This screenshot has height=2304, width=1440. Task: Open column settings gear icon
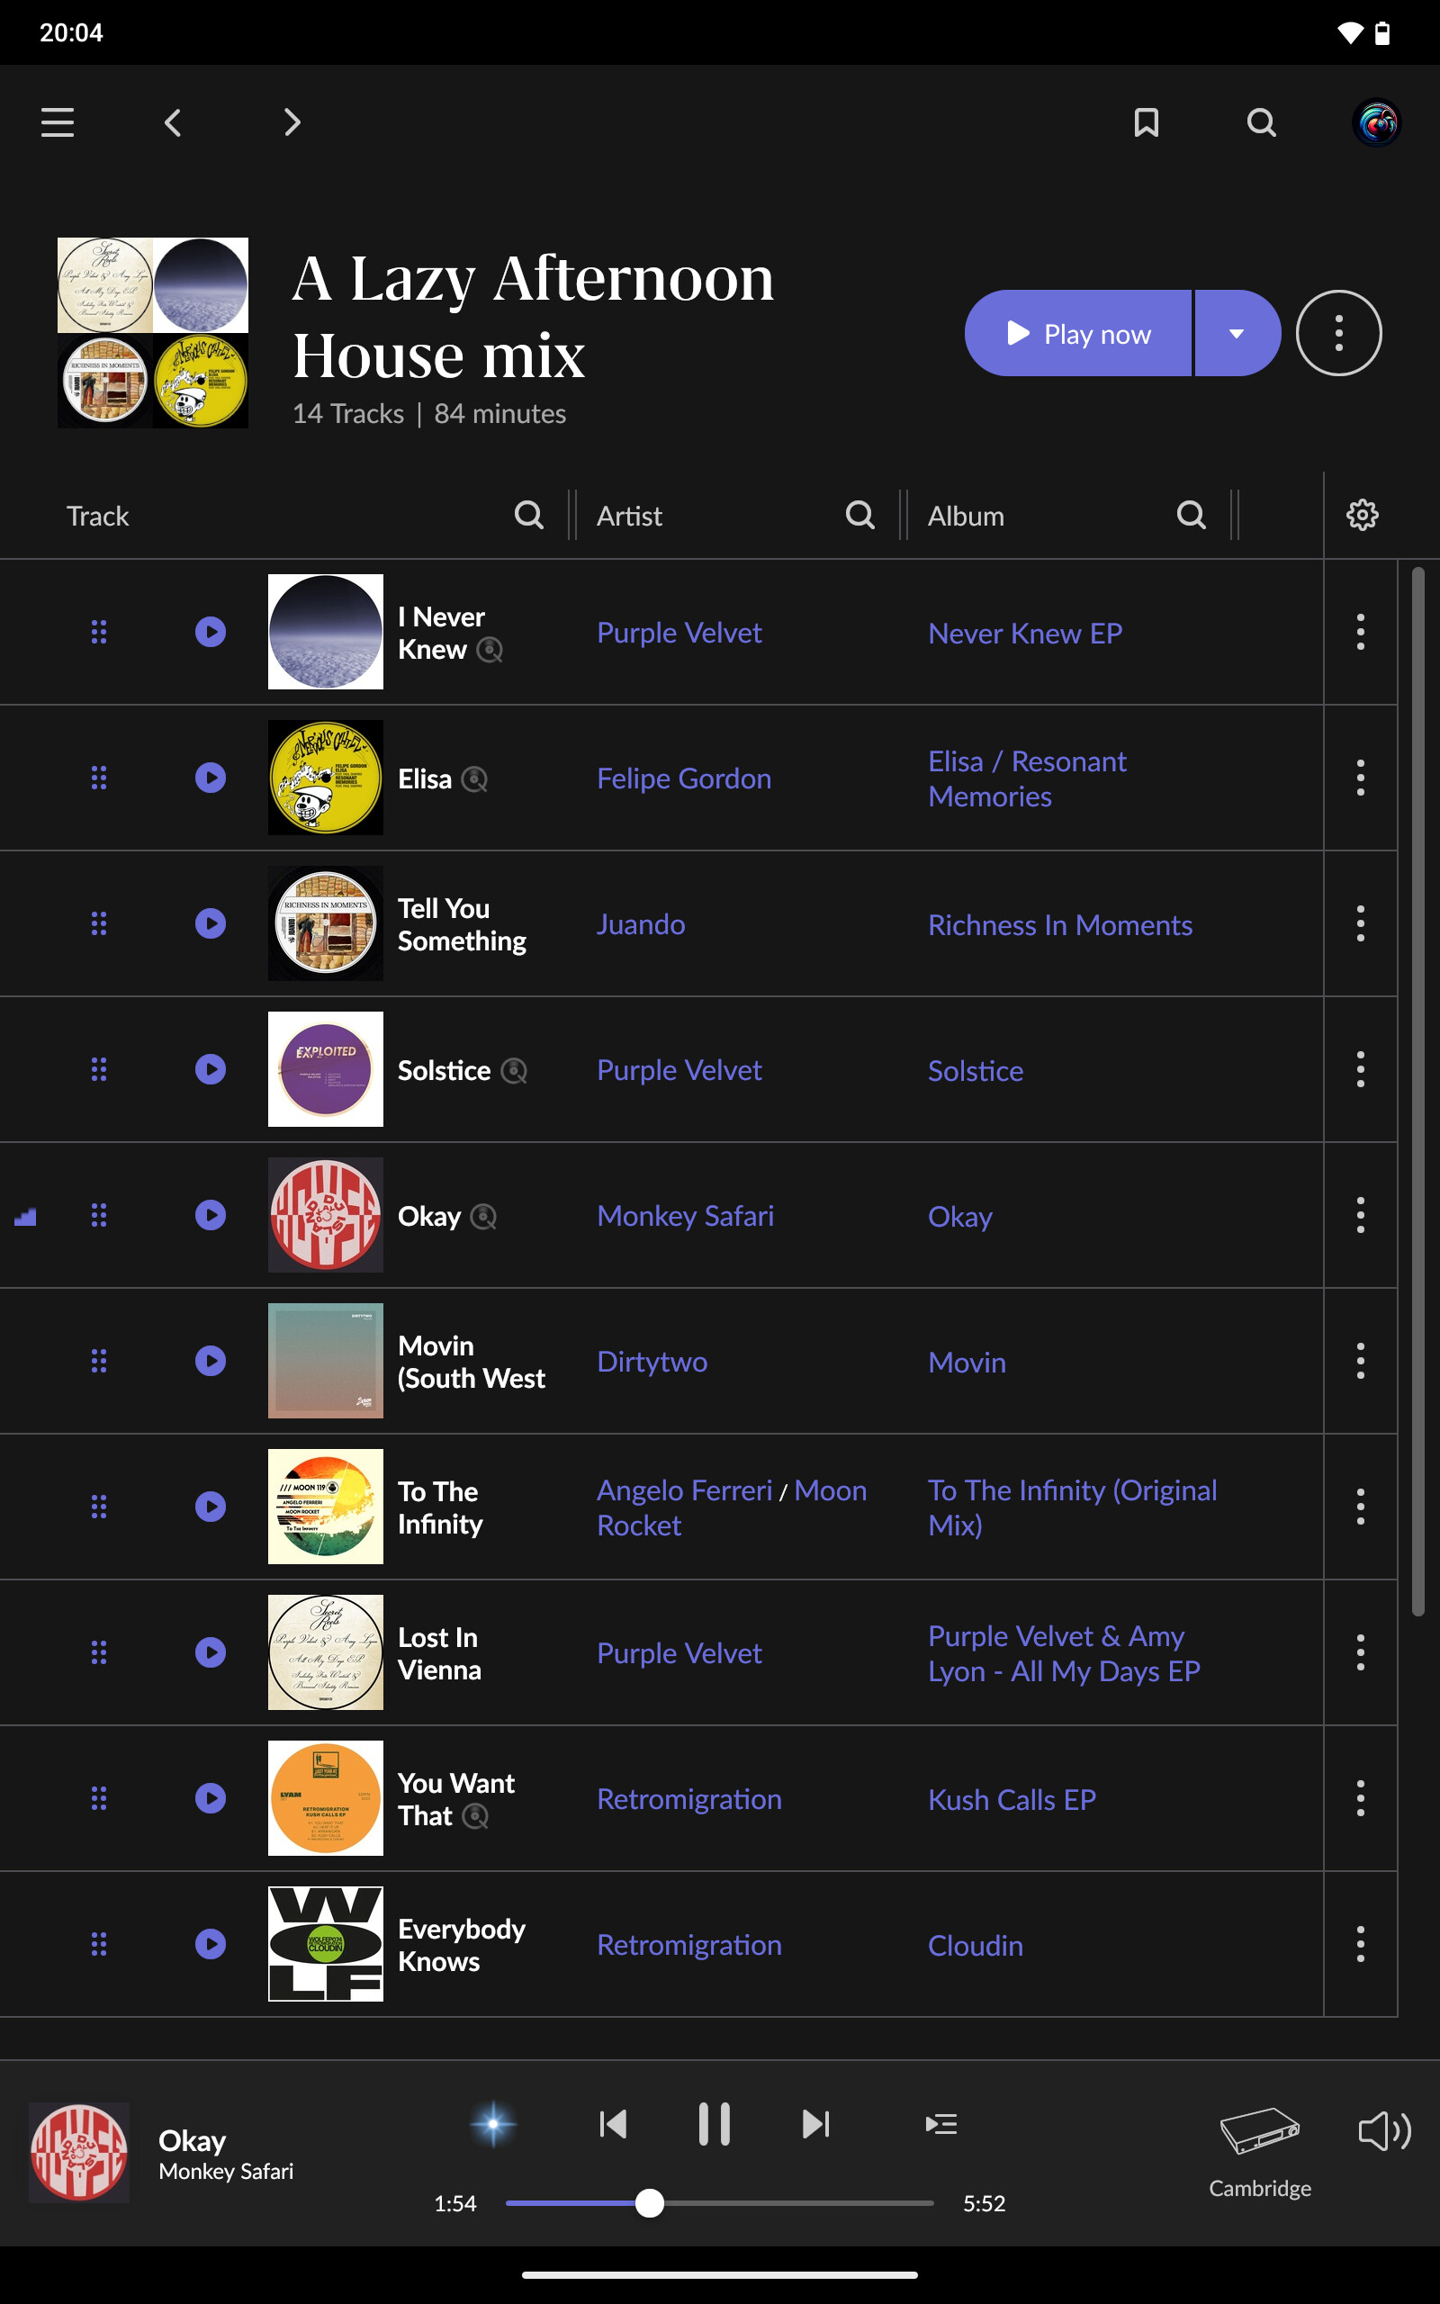click(1362, 515)
